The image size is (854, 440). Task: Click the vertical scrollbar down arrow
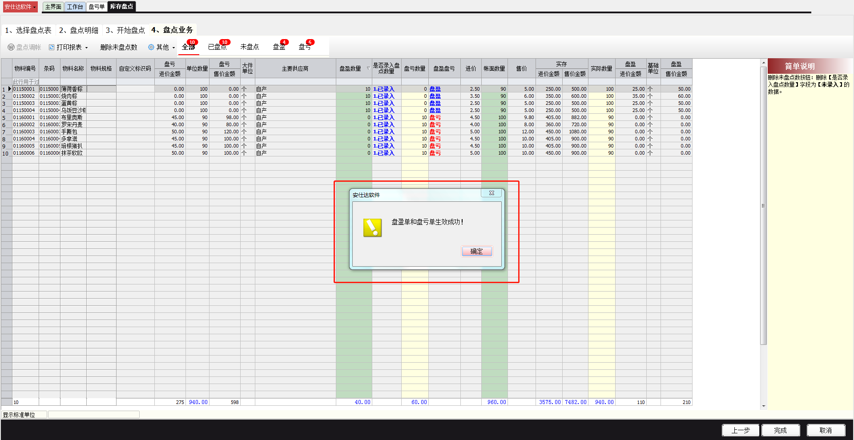coord(763,406)
